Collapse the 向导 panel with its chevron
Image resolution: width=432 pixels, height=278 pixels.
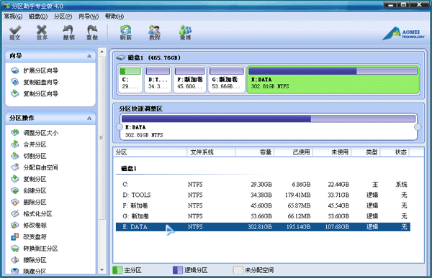(x=89, y=56)
